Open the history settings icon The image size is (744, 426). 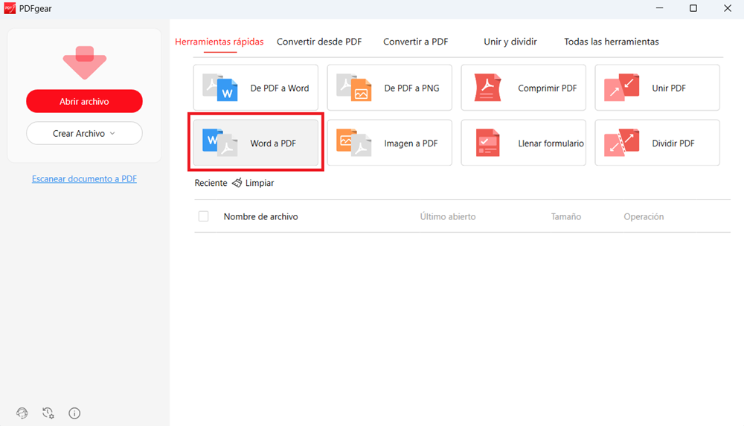[48, 413]
